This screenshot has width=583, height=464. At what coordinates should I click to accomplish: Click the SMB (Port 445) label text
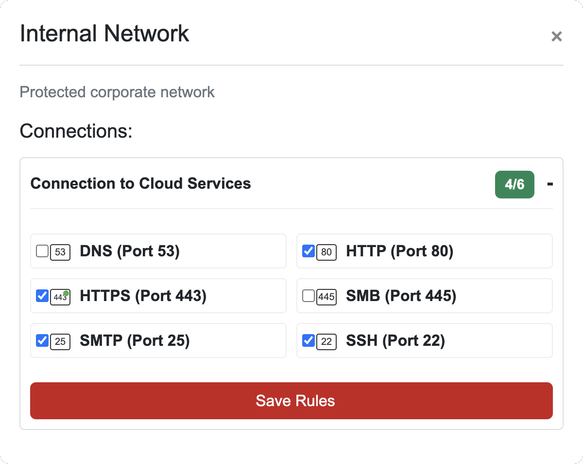(401, 296)
